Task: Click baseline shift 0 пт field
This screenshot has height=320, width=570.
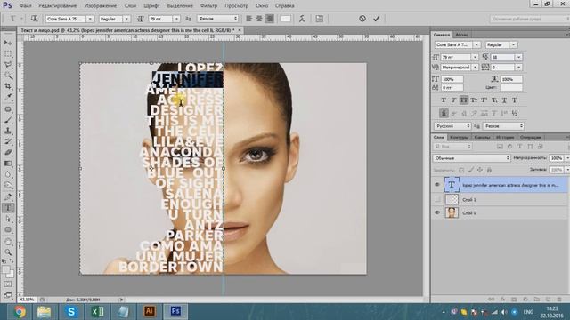Action: point(452,87)
